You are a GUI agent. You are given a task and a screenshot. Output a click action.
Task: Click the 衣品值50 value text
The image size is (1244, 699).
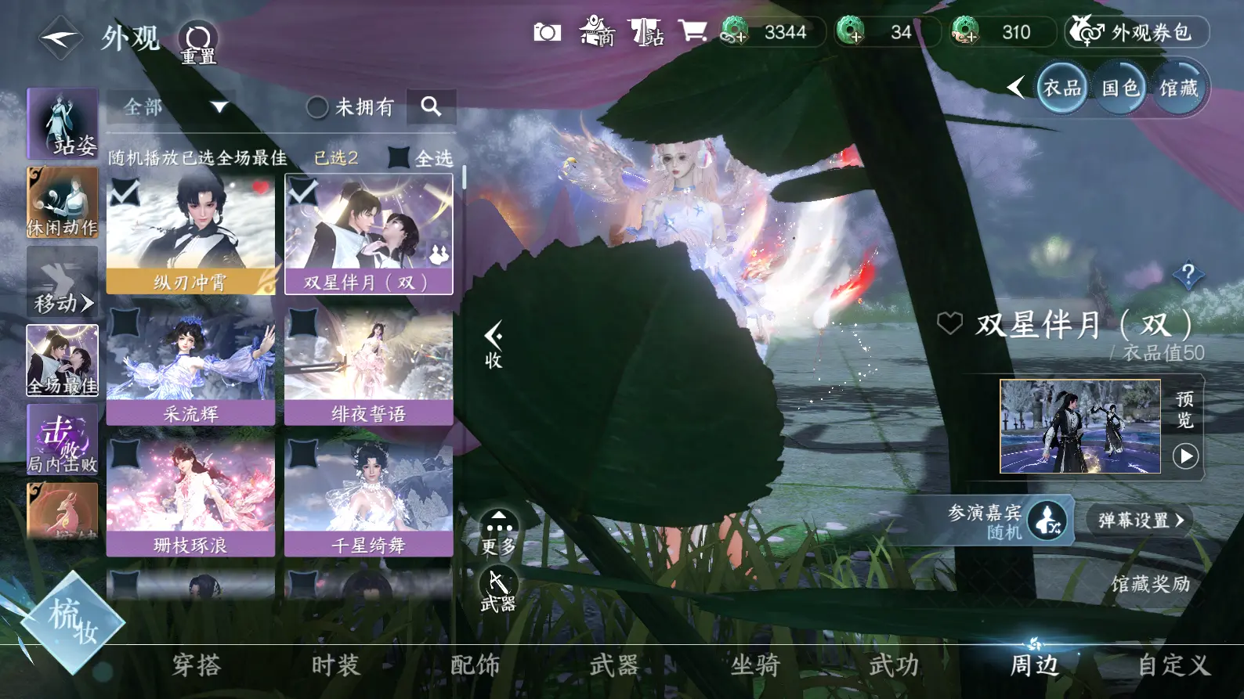coord(1163,353)
